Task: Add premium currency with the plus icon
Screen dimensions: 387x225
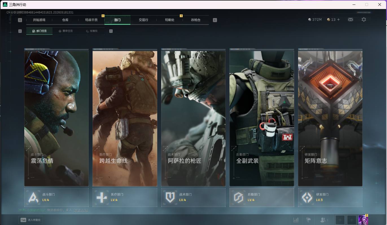Action: coord(338,20)
